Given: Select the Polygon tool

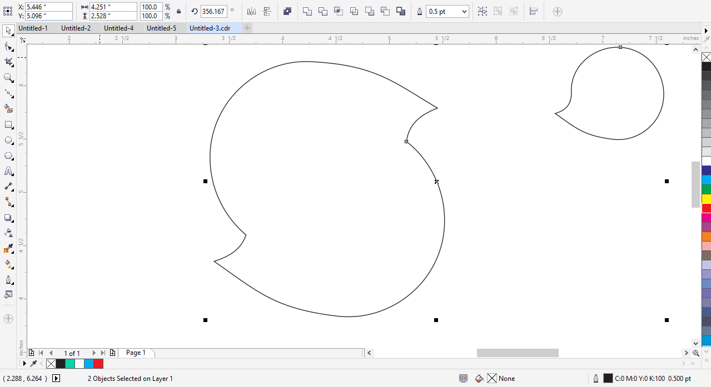Looking at the screenshot, I should point(8,156).
